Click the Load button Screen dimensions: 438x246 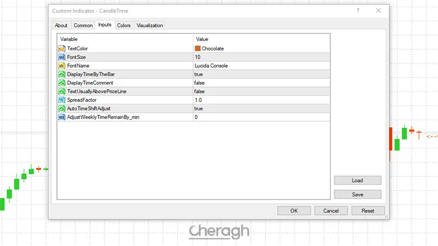(x=358, y=180)
